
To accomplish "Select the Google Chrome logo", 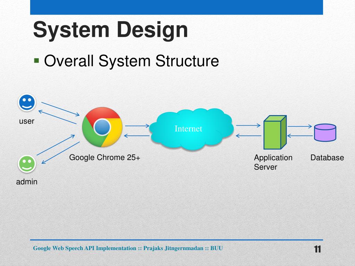I will point(102,127).
